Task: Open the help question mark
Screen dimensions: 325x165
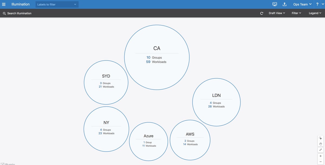Action: [x=317, y=4]
